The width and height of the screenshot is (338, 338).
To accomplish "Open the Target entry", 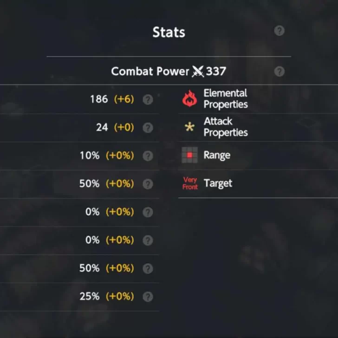I will (x=218, y=183).
